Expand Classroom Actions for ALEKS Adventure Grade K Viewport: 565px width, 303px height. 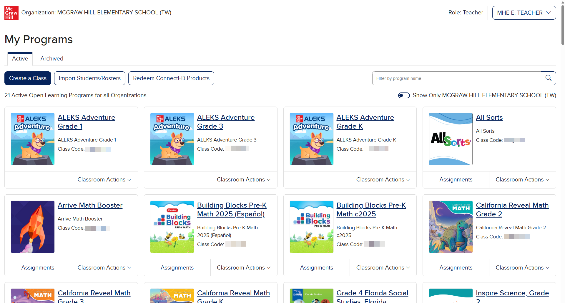pos(383,180)
